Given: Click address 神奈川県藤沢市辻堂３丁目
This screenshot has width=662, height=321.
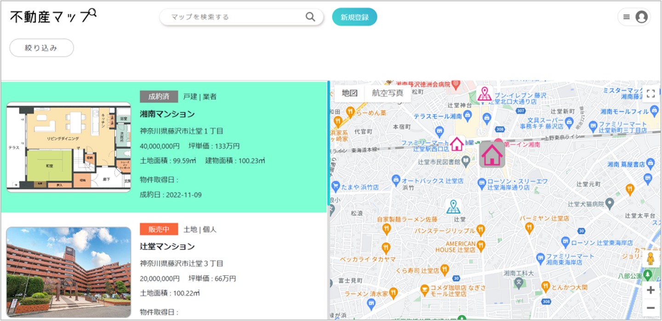Looking at the screenshot, I should 182,263.
